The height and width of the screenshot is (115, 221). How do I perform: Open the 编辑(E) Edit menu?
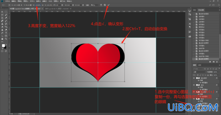14,1
